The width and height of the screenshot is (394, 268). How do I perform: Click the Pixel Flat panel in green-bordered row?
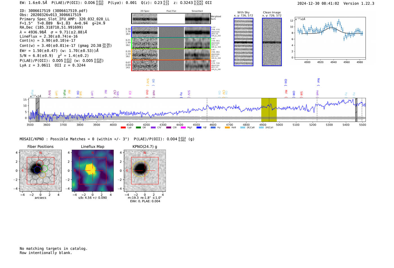pyautogui.click(x=171, y=43)
